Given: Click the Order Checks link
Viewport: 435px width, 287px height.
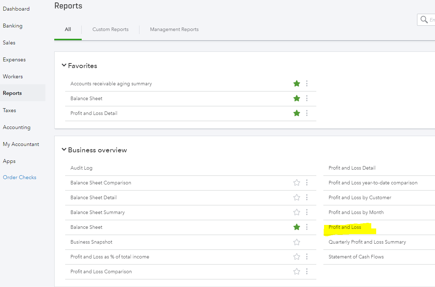Looking at the screenshot, I should (x=20, y=177).
